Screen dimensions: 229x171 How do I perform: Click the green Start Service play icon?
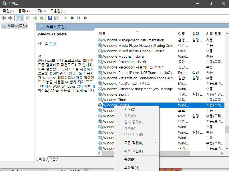65,18
